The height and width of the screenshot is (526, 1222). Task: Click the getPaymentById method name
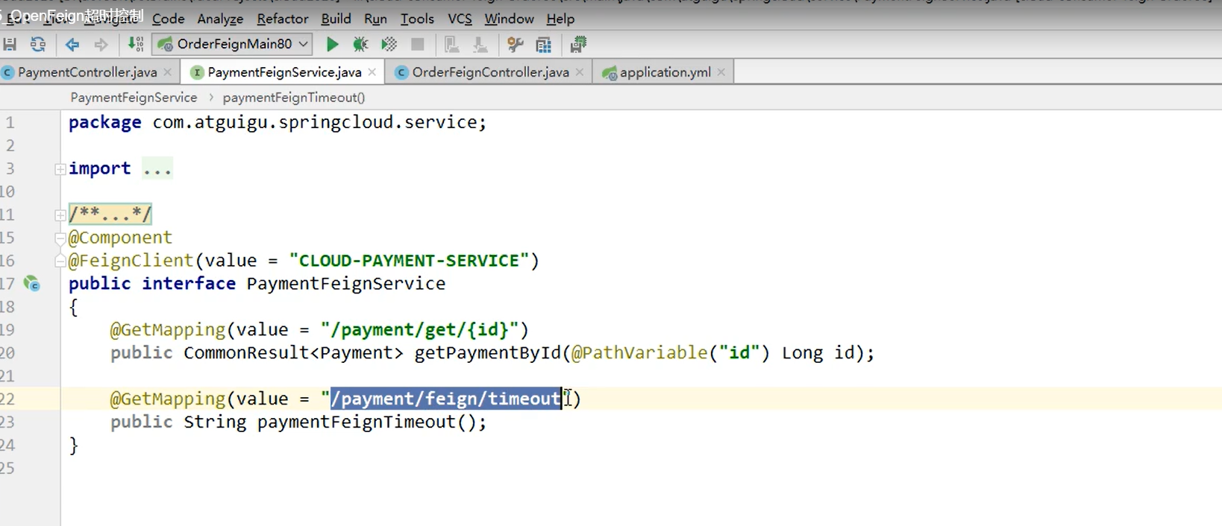click(487, 353)
